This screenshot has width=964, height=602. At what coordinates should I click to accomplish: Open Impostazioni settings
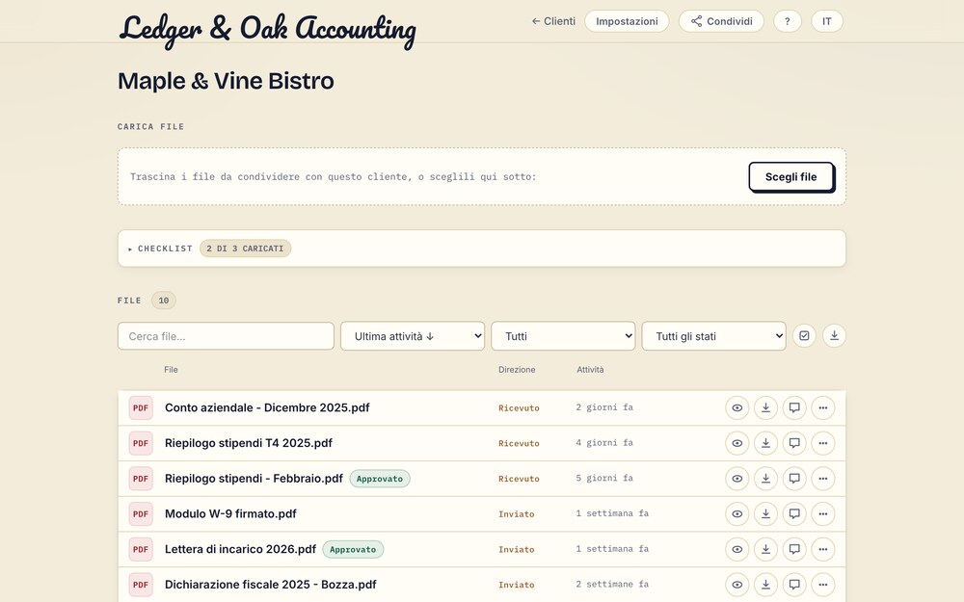click(627, 21)
